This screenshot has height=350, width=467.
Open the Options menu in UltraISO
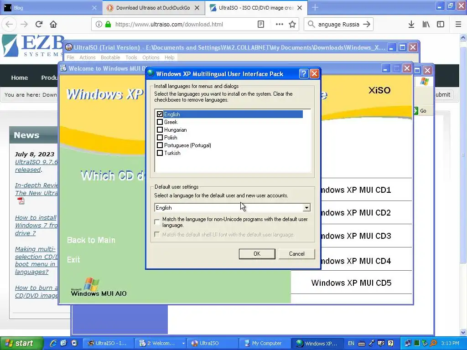(x=150, y=57)
